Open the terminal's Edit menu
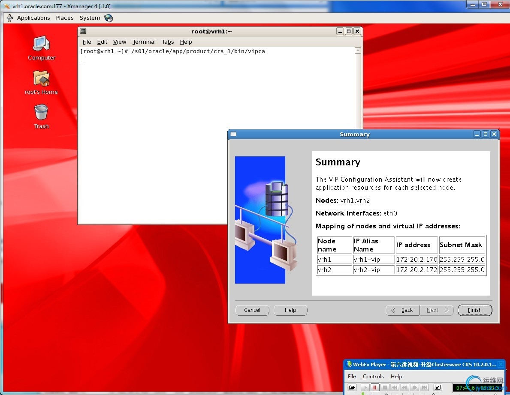This screenshot has width=510, height=395. point(102,42)
